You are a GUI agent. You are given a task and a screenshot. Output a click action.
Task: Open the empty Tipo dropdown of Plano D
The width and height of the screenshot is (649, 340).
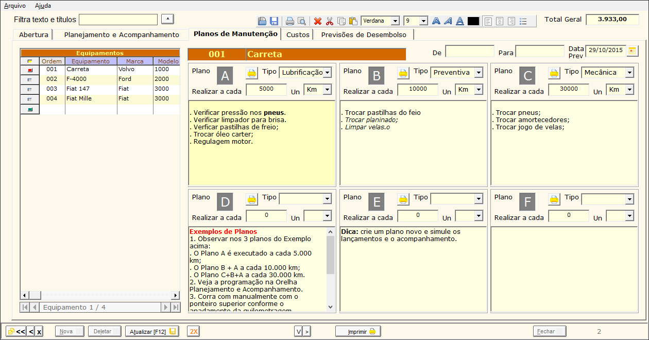point(328,199)
